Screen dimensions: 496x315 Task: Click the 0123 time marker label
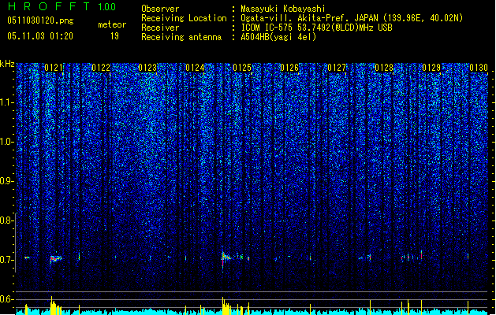(147, 68)
